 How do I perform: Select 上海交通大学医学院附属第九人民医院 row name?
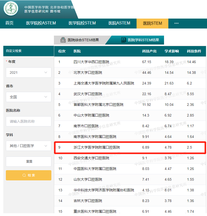104,83
